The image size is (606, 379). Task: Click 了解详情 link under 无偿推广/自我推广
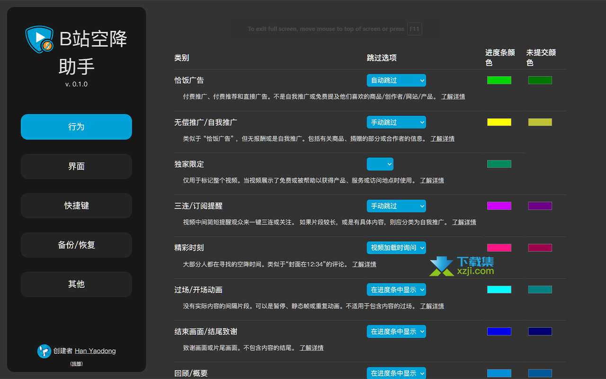[443, 139]
